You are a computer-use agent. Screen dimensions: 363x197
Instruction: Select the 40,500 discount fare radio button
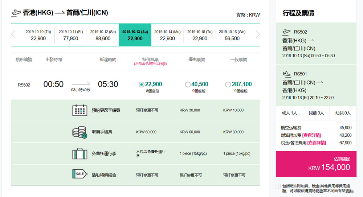187,85
